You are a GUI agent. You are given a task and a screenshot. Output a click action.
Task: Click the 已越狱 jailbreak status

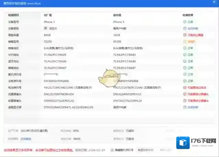(x=130, y=131)
